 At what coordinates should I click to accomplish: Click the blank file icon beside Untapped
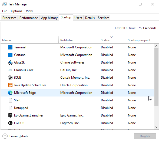(10, 108)
